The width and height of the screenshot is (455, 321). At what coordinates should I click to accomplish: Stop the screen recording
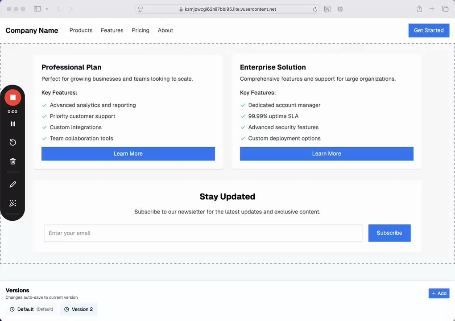tap(12, 97)
